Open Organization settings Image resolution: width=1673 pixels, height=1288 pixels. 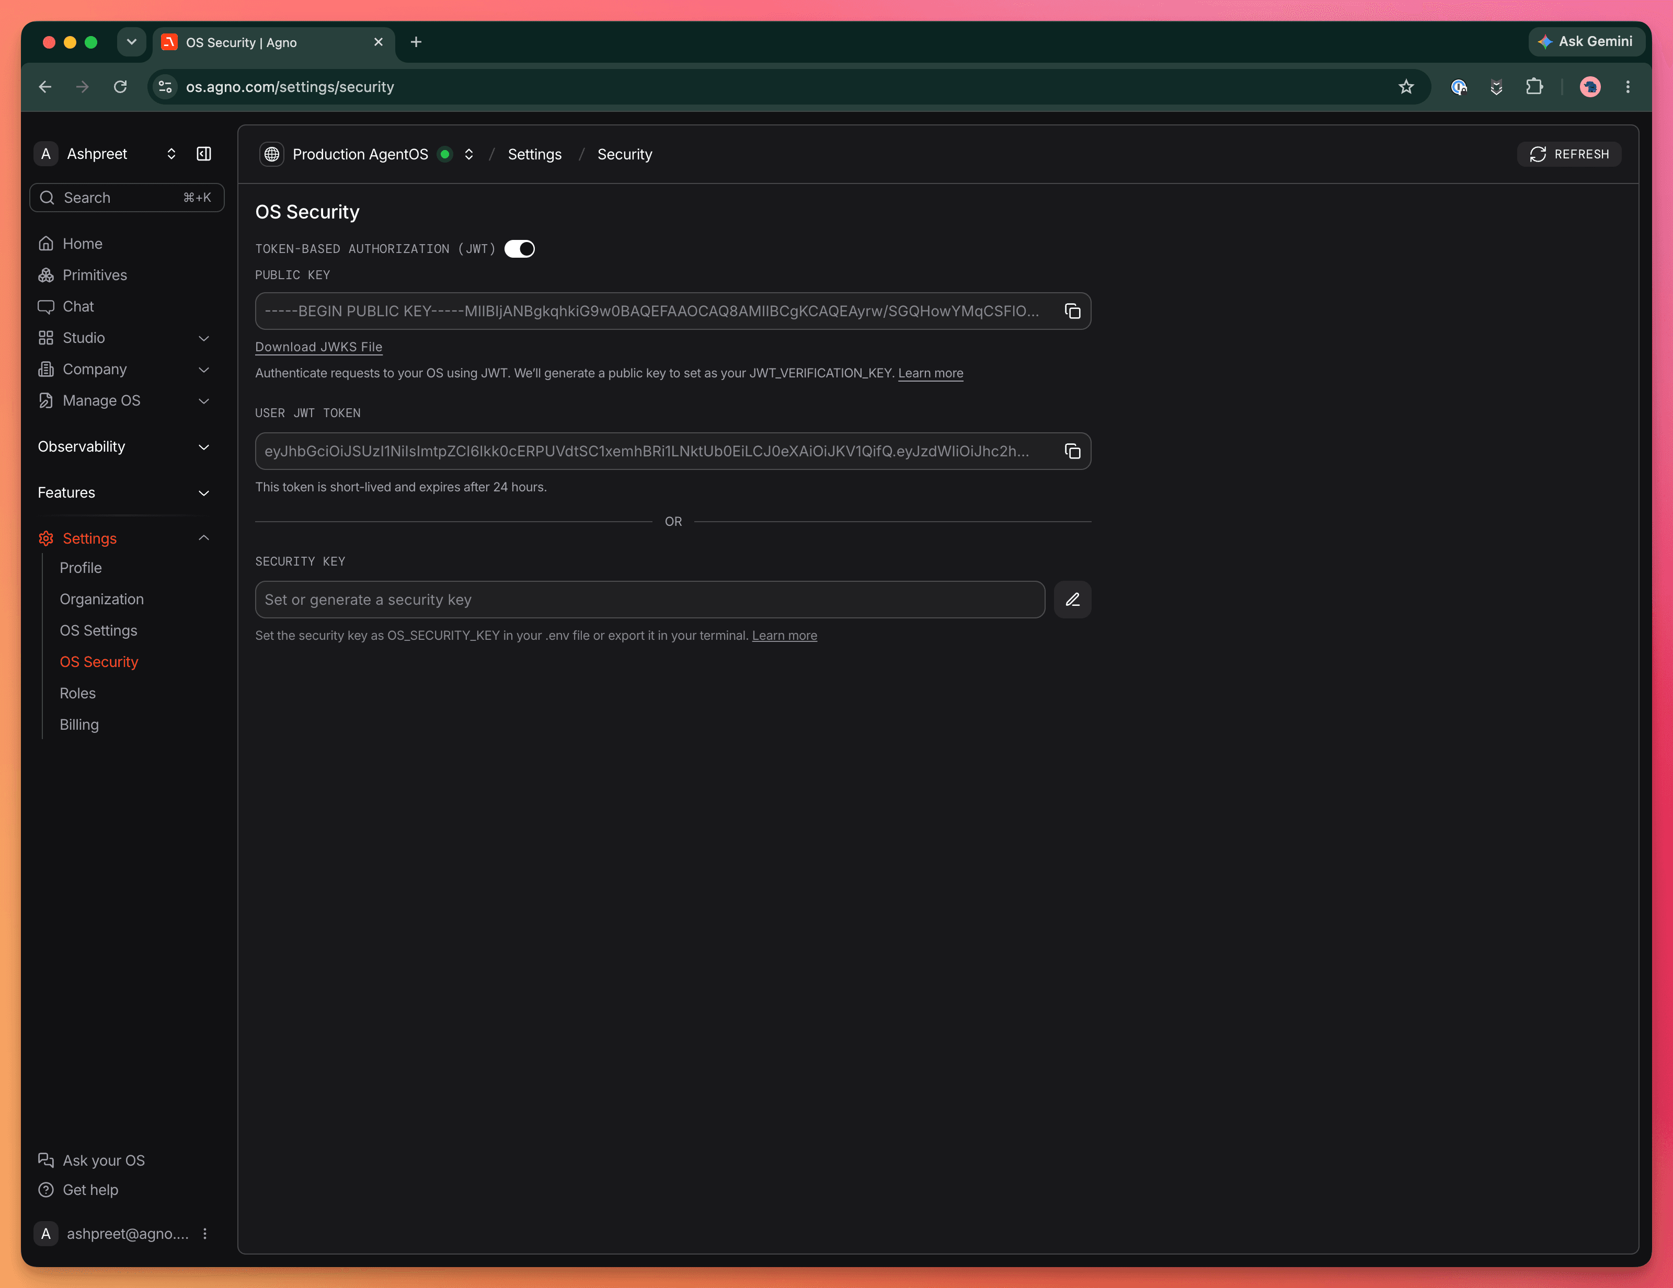[102, 599]
